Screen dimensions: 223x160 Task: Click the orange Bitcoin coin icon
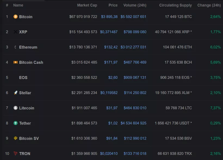pos(16,17)
